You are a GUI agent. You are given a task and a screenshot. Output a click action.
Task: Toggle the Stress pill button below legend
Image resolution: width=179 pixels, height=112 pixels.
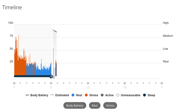pyautogui.click(x=110, y=106)
